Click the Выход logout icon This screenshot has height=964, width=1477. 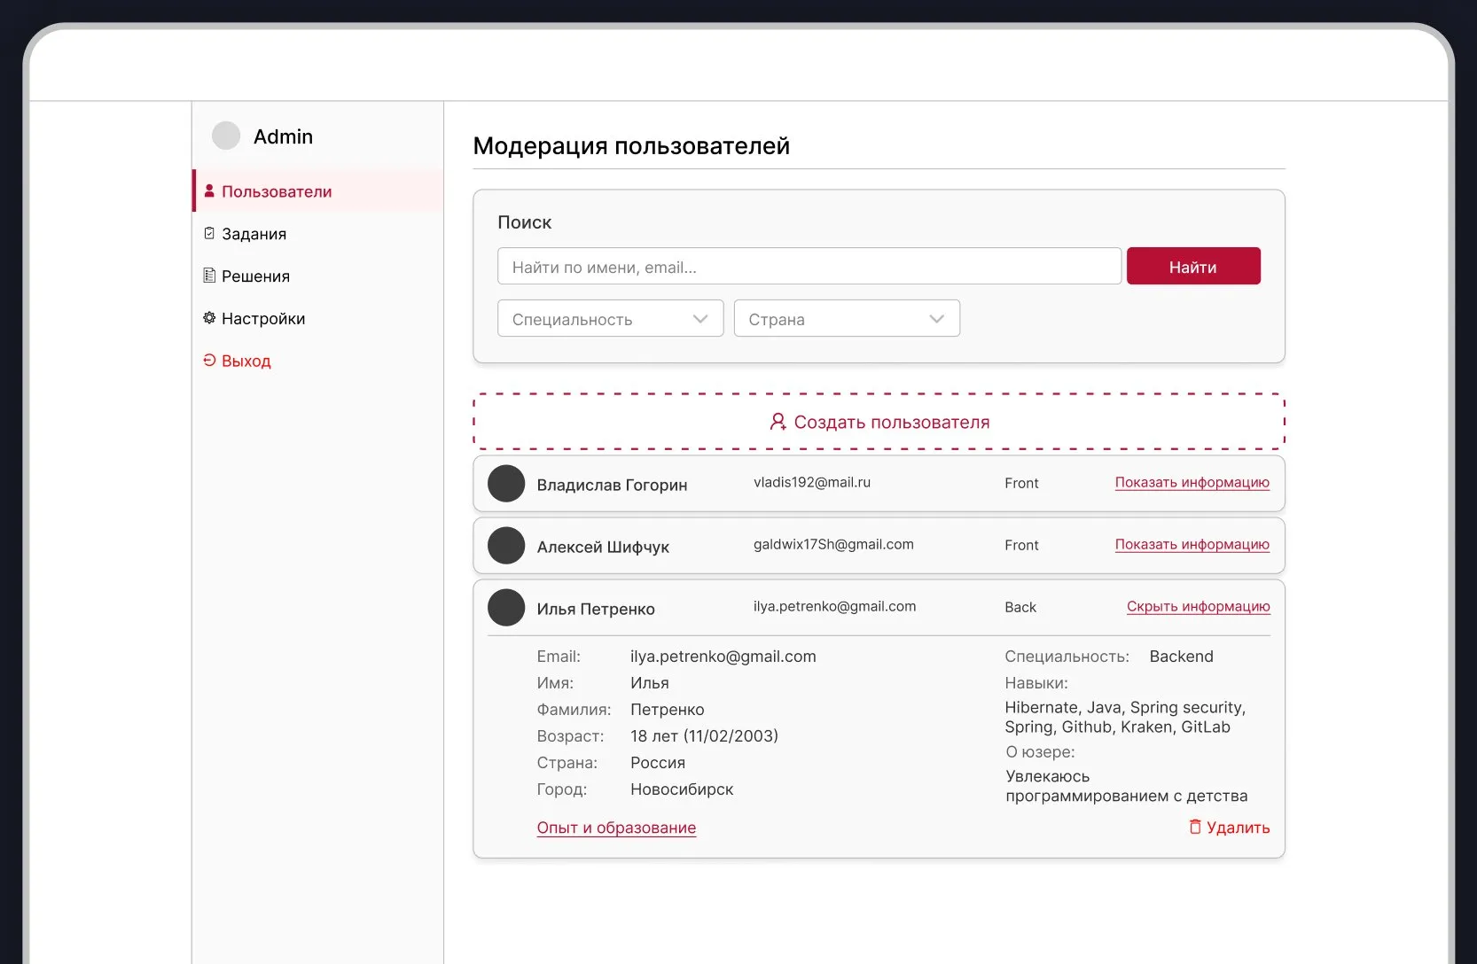point(209,361)
